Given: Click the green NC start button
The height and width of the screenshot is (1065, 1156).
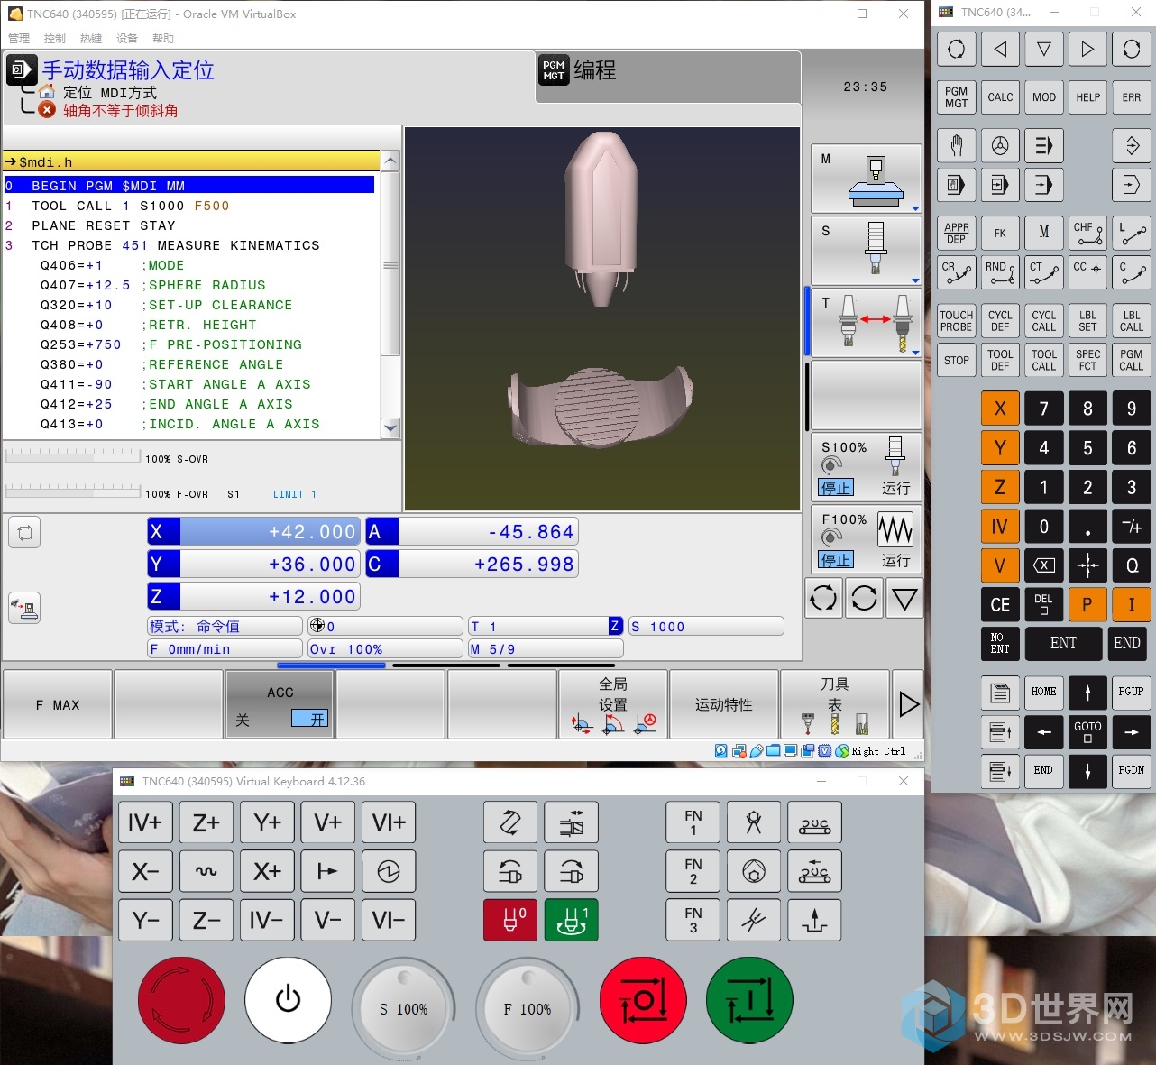Looking at the screenshot, I should point(750,1001).
